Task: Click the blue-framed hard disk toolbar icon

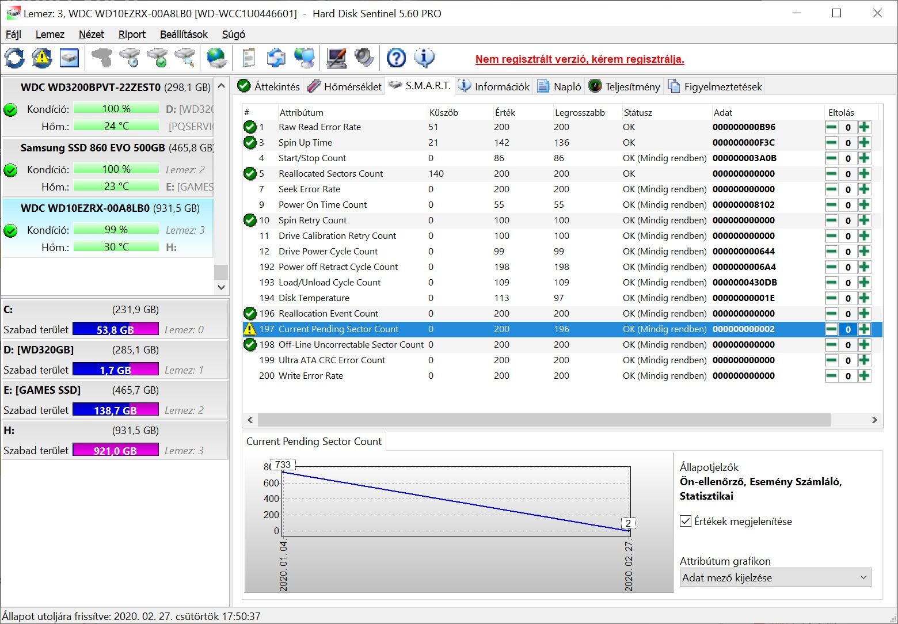Action: (70, 58)
